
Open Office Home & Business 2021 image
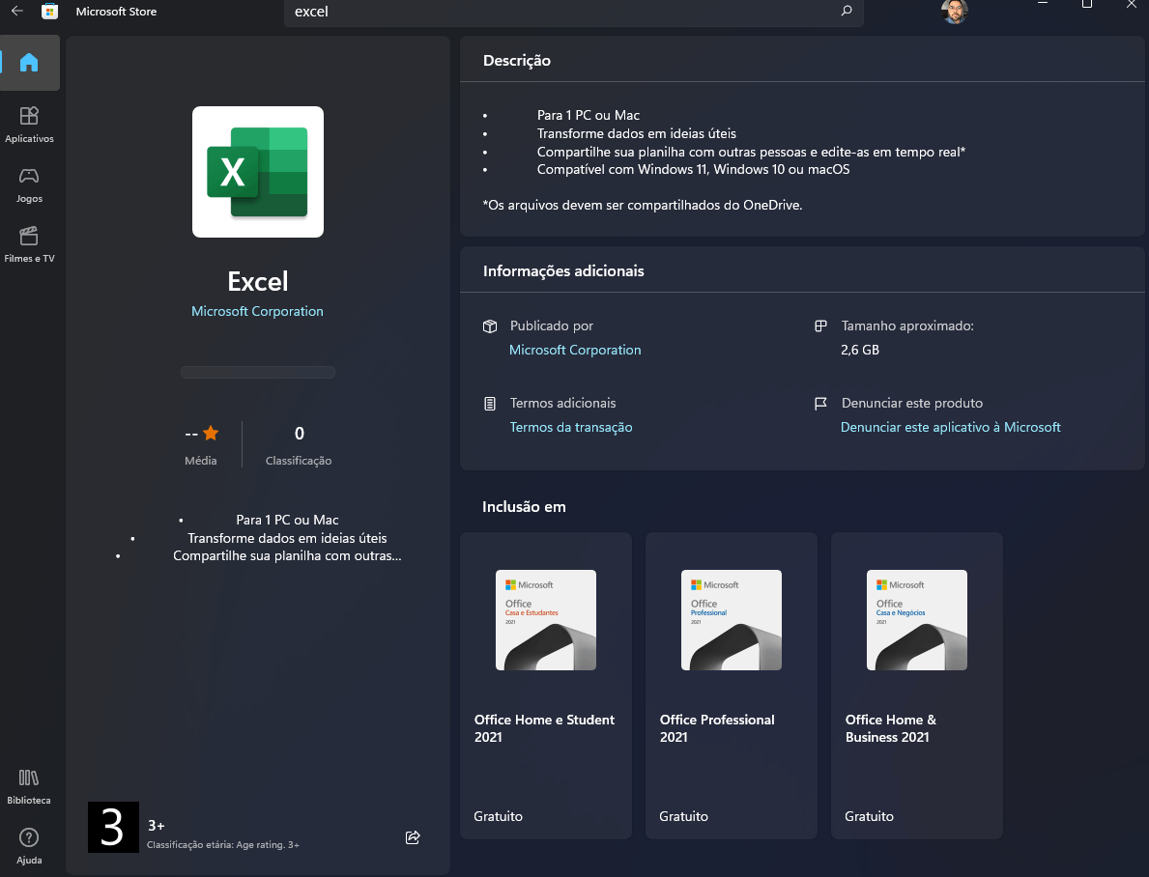click(917, 620)
